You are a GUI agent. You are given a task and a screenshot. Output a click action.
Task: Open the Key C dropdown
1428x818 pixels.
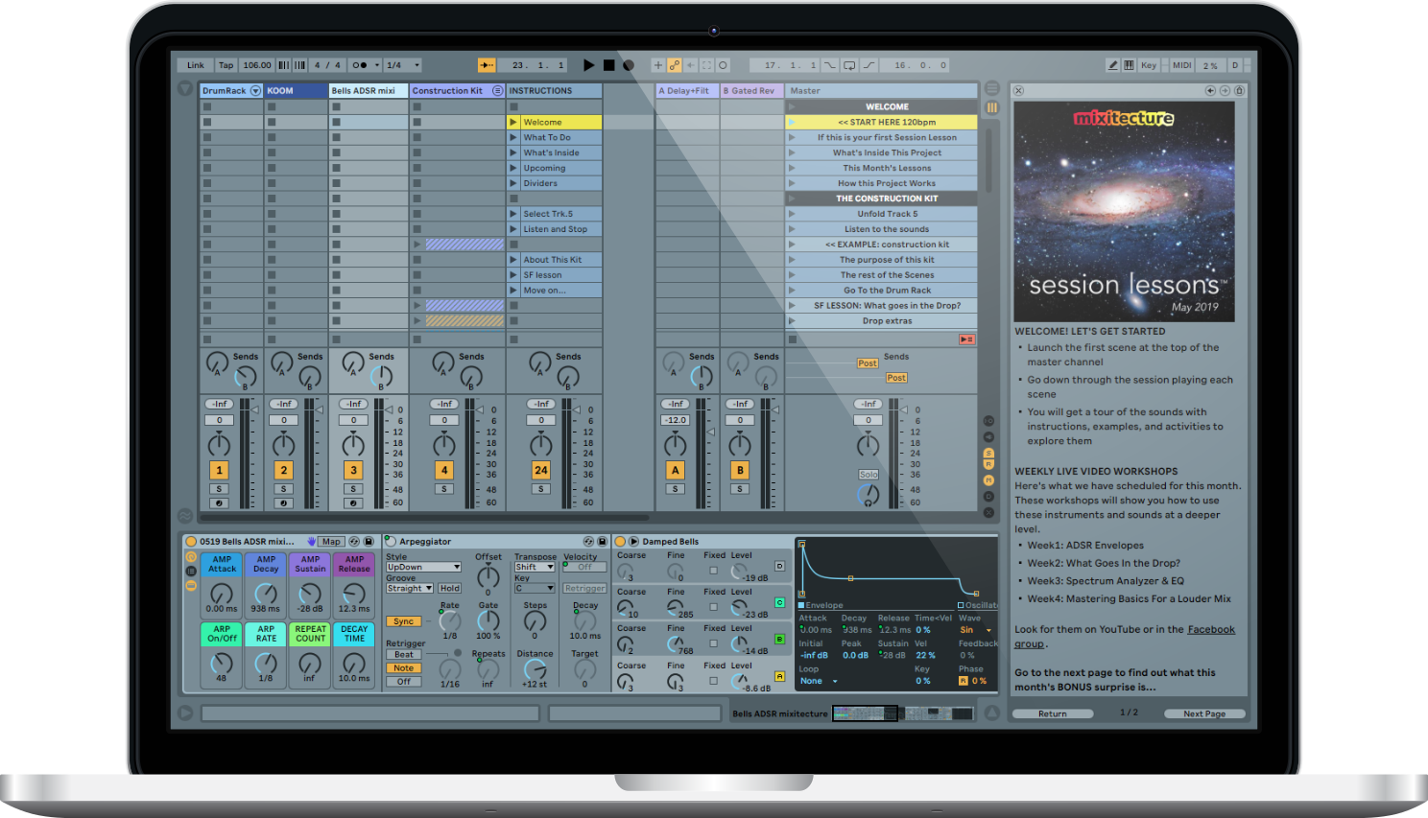pyautogui.click(x=535, y=588)
